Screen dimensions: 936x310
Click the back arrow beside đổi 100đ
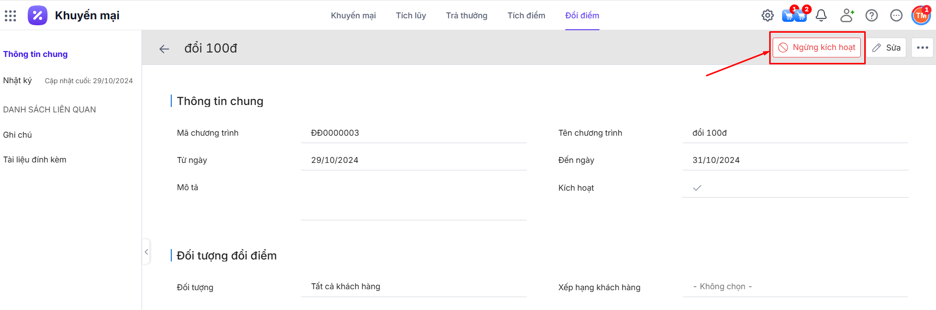pyautogui.click(x=164, y=49)
